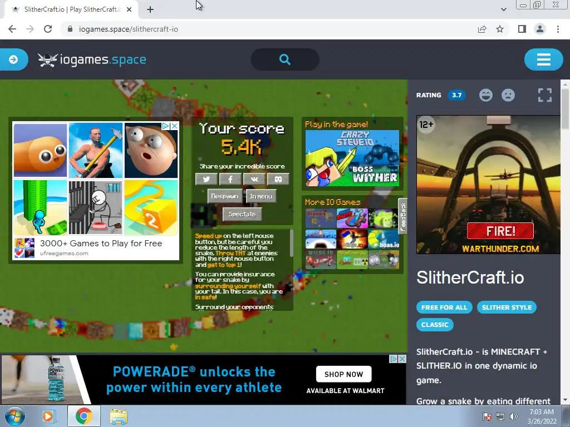Select the SlitherCraft.io browser tab

pos(71,9)
